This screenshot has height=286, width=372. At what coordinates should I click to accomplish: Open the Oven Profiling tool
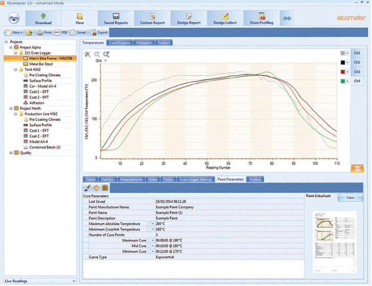(261, 18)
